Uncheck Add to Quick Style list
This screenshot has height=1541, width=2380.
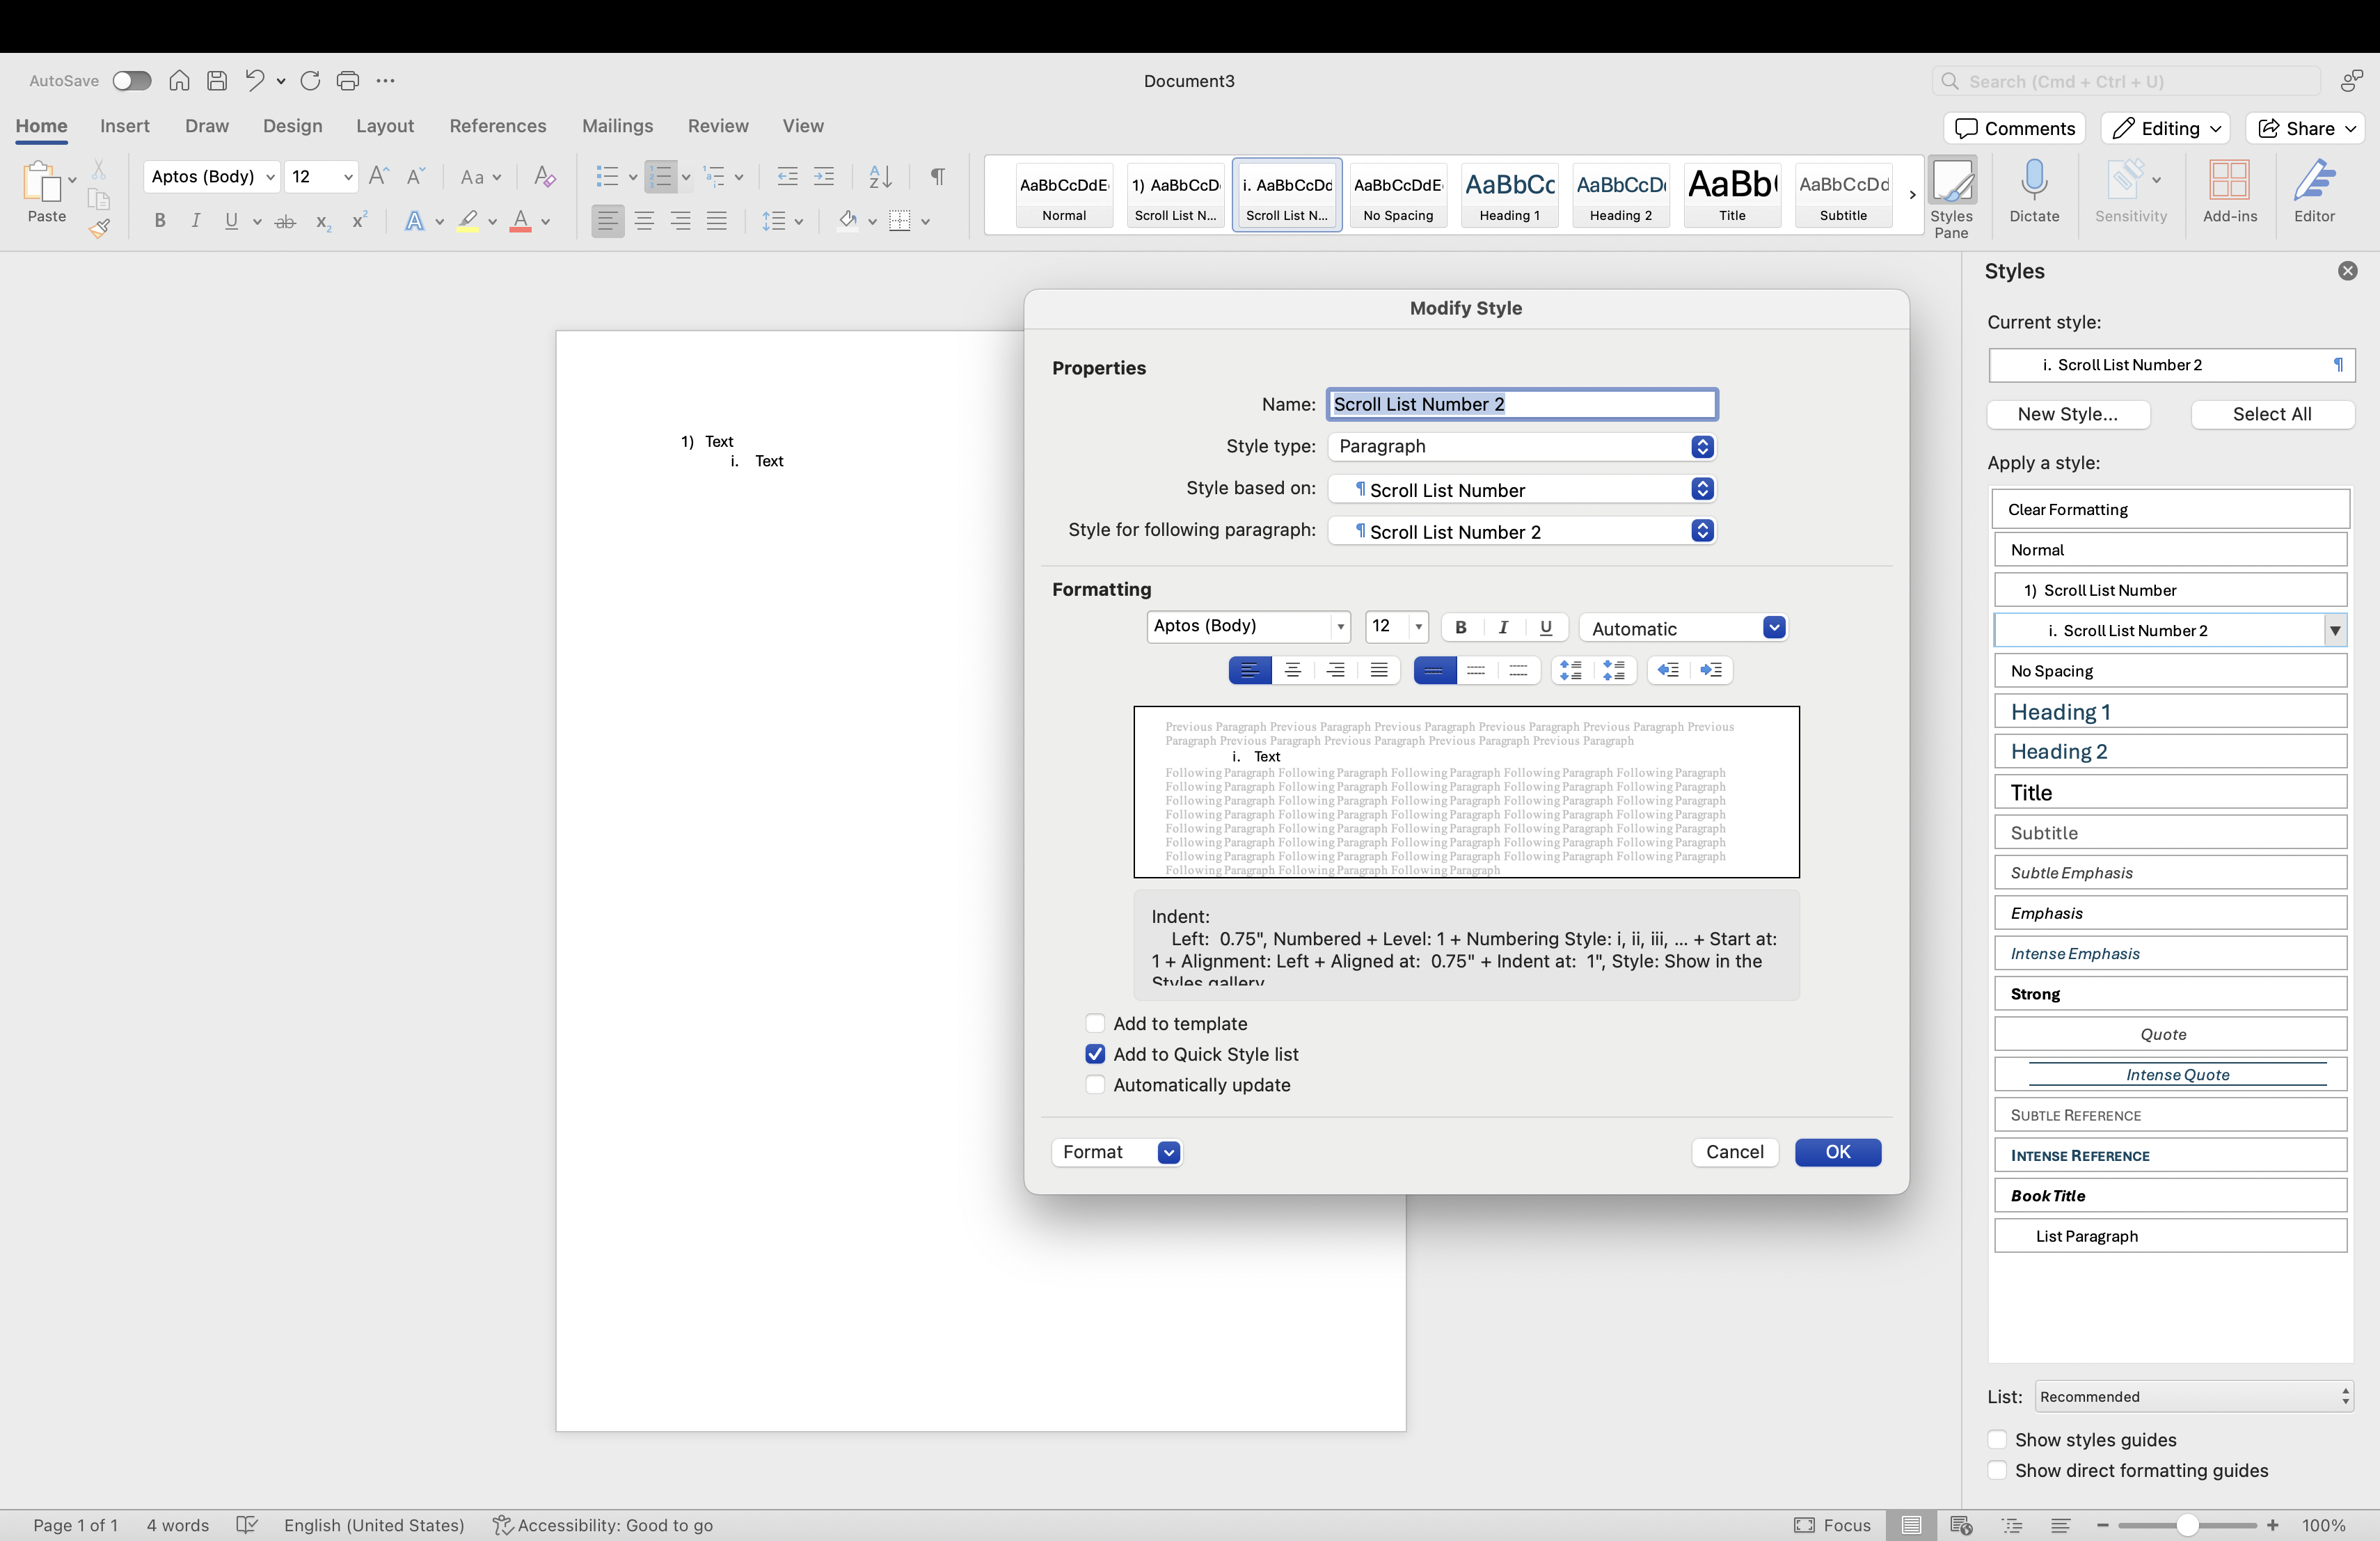pyautogui.click(x=1095, y=1054)
